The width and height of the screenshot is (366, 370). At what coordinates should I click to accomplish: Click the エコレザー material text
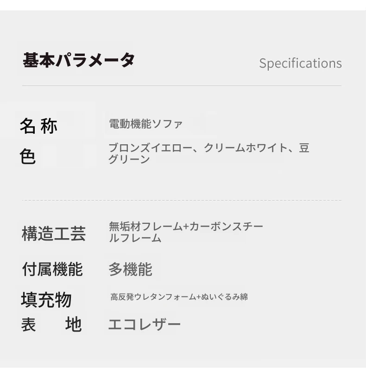tap(145, 325)
